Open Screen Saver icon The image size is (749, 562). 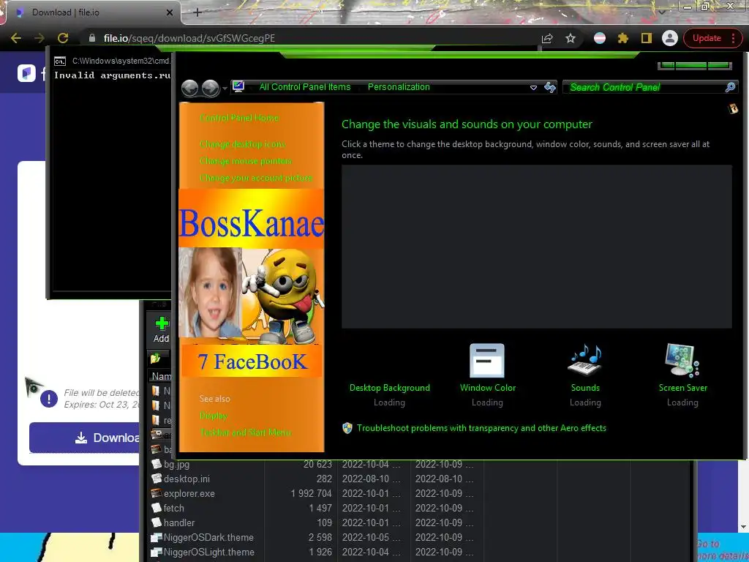(682, 361)
